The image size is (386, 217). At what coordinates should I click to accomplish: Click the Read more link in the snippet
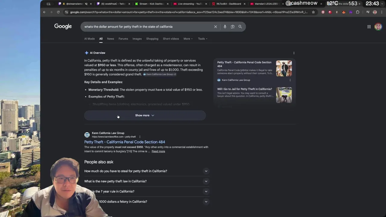click(x=158, y=151)
